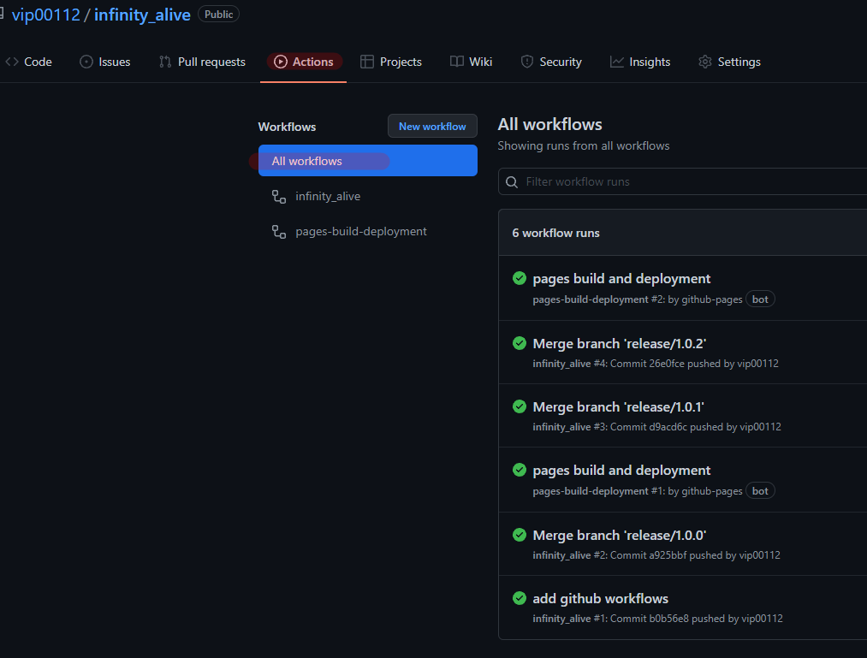The image size is (867, 658).
Task: Click the search magnifier icon in filter box
Action: (x=512, y=182)
